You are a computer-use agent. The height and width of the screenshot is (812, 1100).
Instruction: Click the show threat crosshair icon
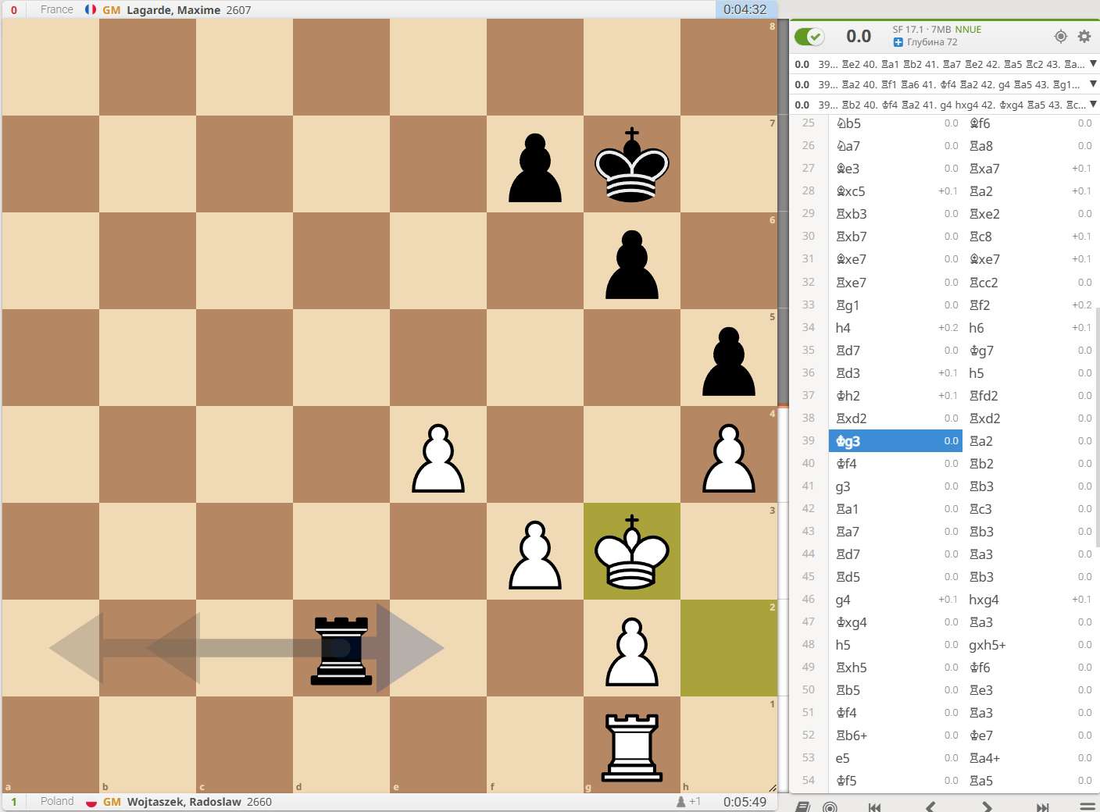pyautogui.click(x=1060, y=36)
